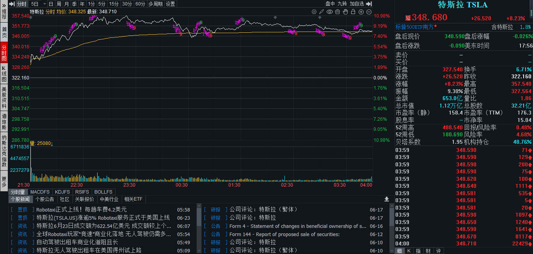Click the plus zoom-in circle icon
The height and width of the screenshot is (254, 533).
pyautogui.click(x=361, y=12)
